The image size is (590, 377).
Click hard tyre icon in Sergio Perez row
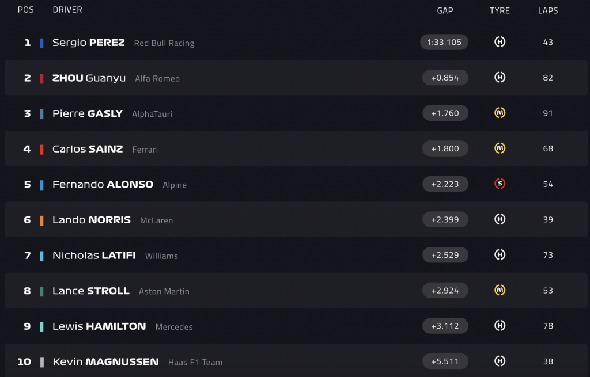(500, 42)
